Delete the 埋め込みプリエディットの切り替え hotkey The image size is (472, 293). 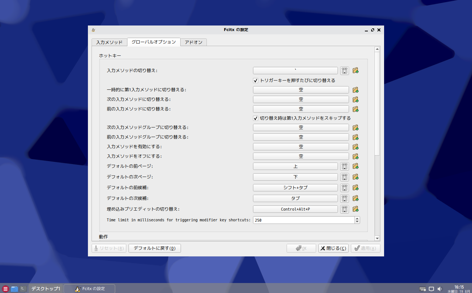(x=344, y=209)
